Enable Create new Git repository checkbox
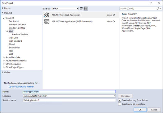Image resolution: width=163 pixels, height=113 pixels. pos(120,104)
